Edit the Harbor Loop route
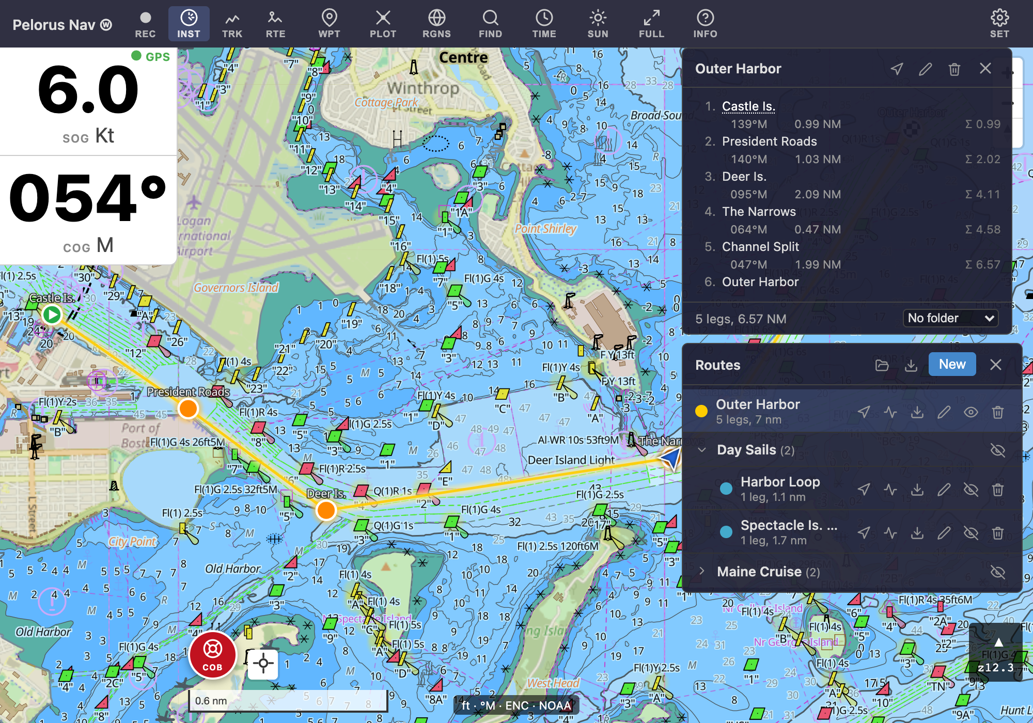This screenshot has width=1033, height=723. click(x=944, y=490)
